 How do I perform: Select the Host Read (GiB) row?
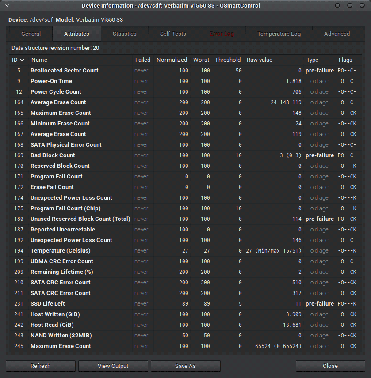pos(185,325)
